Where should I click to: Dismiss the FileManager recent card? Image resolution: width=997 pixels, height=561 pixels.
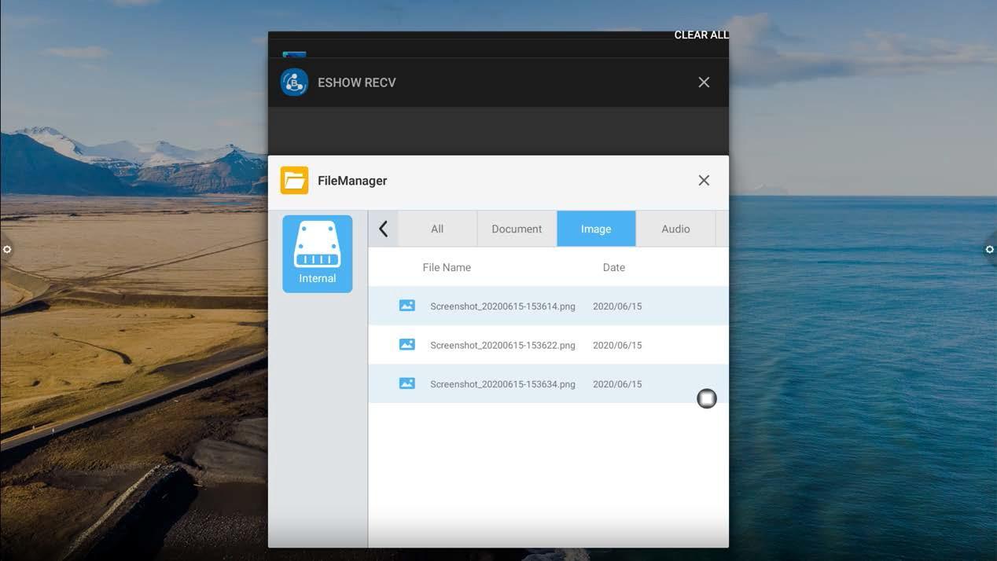pyautogui.click(x=704, y=181)
